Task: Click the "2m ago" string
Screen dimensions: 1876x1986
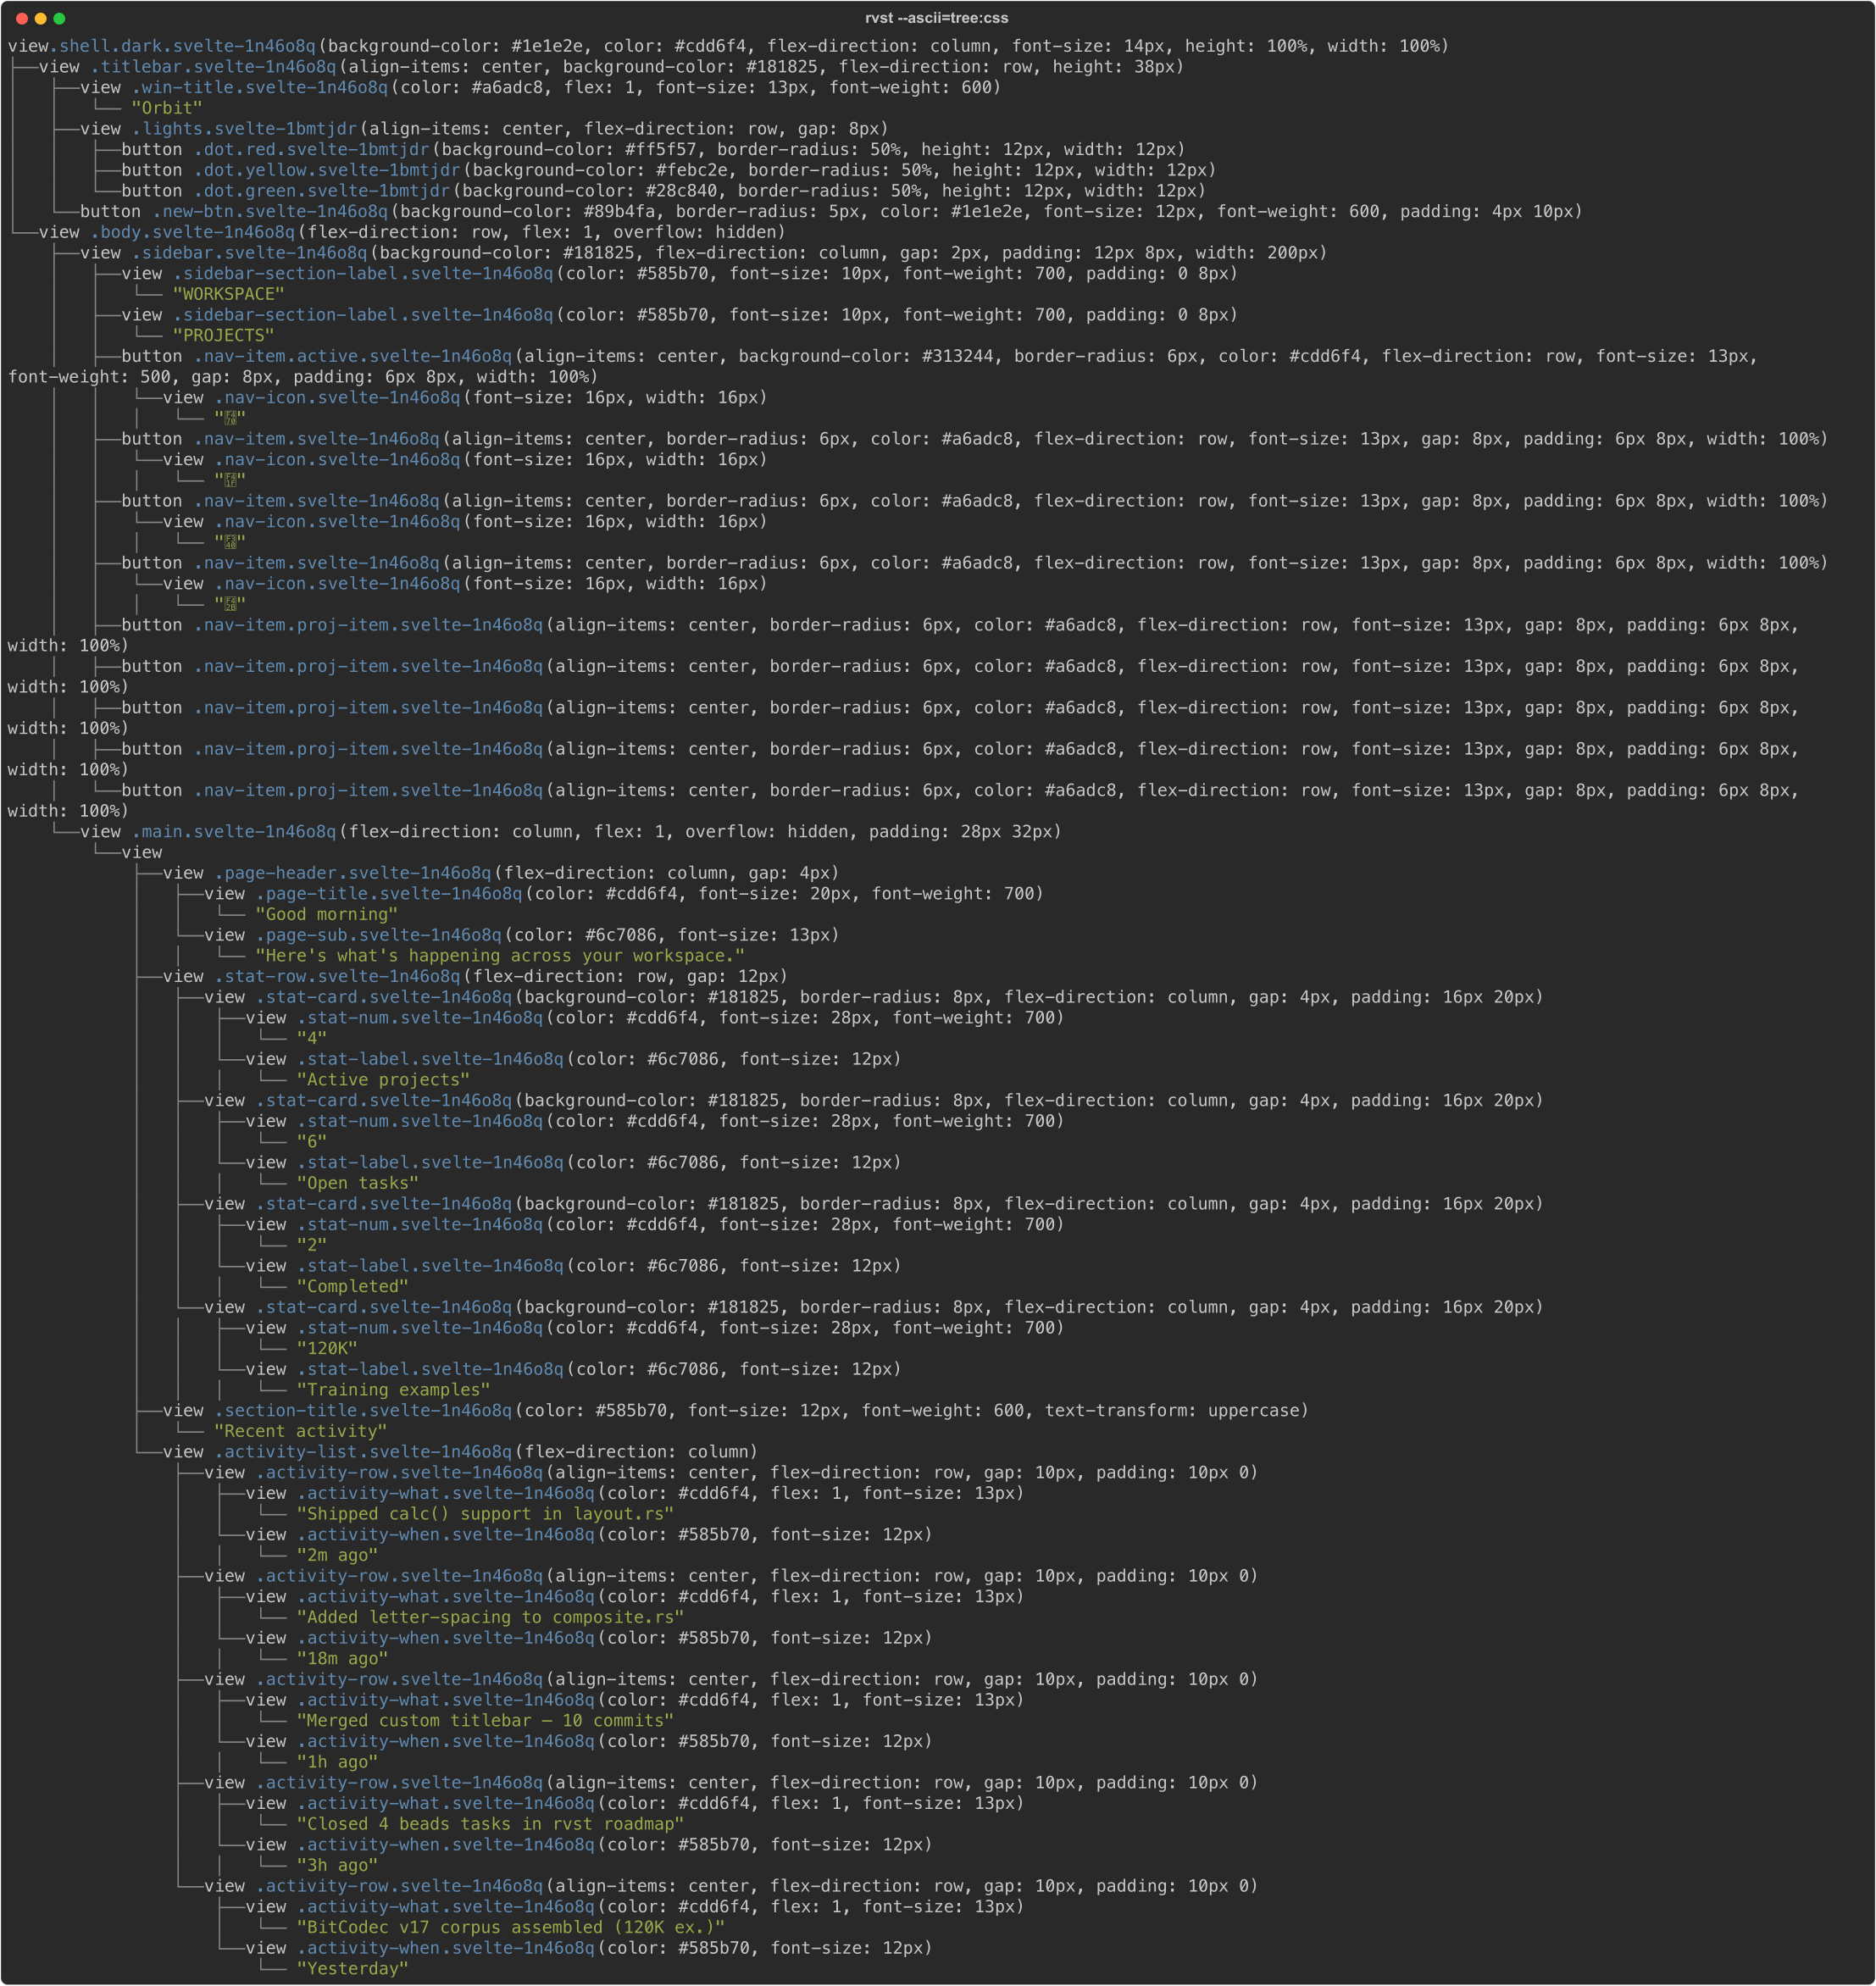Action: tap(337, 1556)
